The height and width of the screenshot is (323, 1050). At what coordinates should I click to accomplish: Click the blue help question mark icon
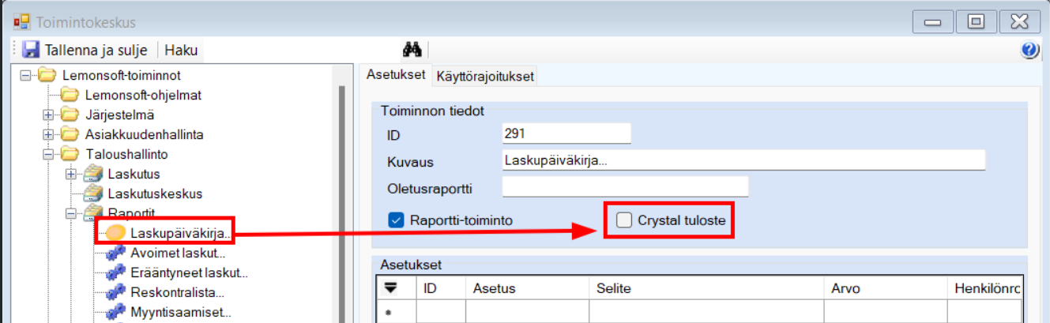coord(1029,51)
